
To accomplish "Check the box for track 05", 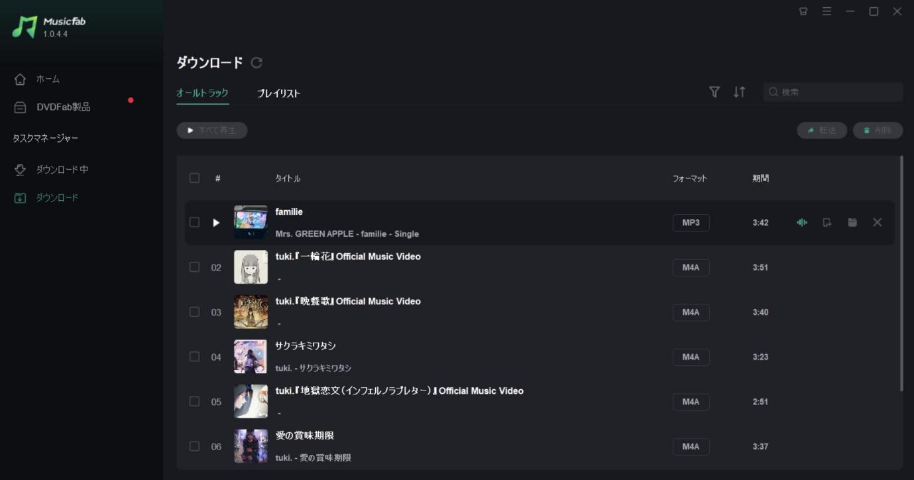I will (x=194, y=401).
